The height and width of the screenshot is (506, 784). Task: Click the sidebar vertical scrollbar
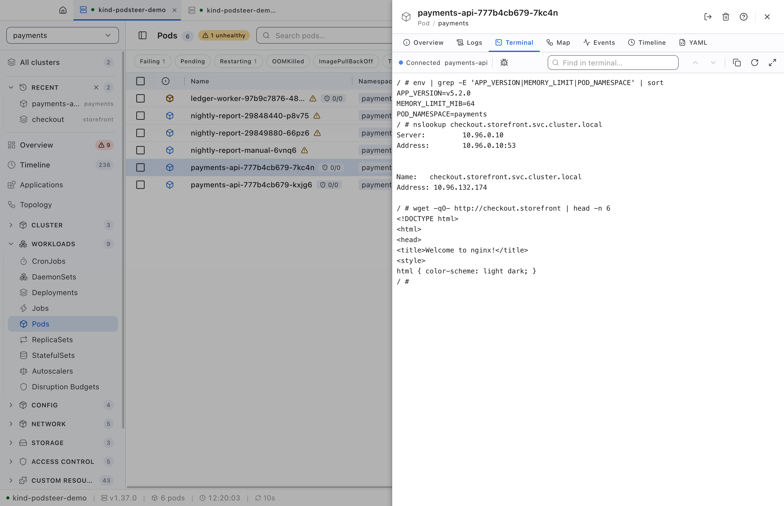coord(123,240)
